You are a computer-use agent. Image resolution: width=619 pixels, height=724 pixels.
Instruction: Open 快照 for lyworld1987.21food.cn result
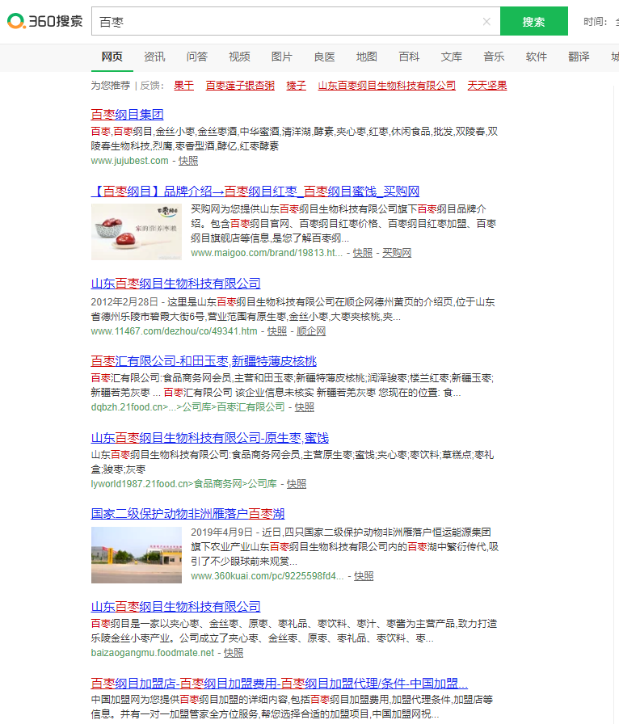tap(297, 484)
